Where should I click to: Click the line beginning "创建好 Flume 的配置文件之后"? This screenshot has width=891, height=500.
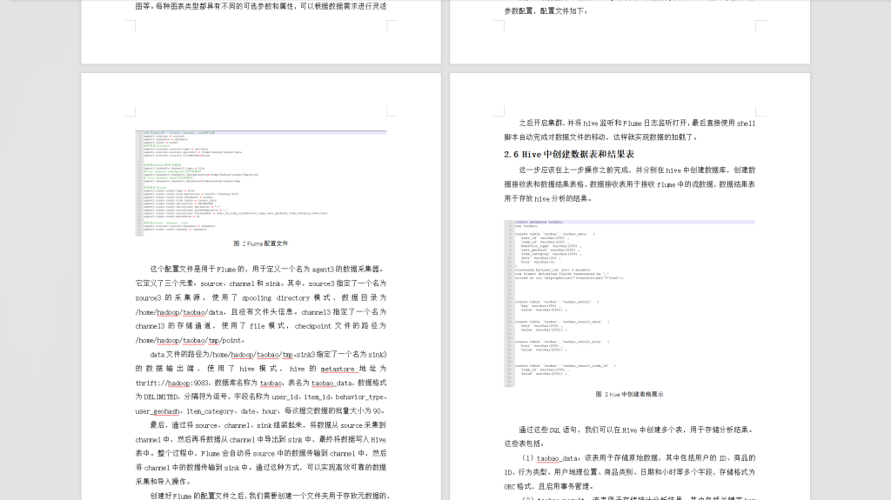pos(270,496)
